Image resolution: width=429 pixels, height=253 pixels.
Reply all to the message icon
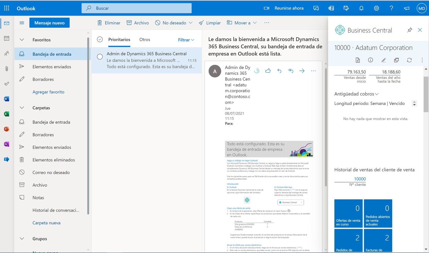291,71
